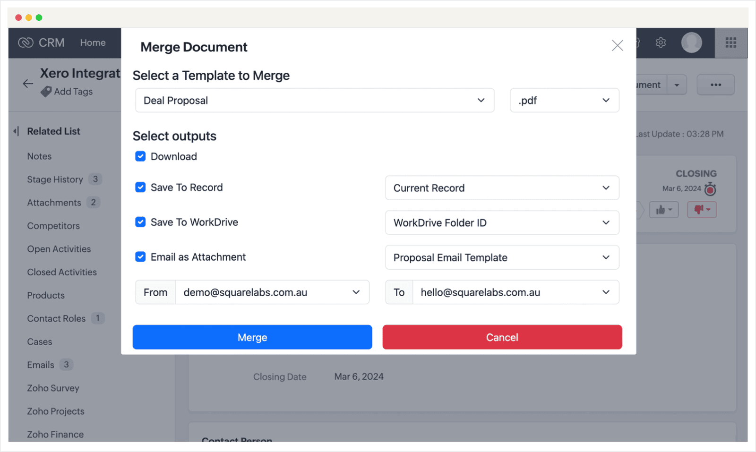Click the closing date stopwatch icon
Screen dimensions: 756x452
(710, 189)
